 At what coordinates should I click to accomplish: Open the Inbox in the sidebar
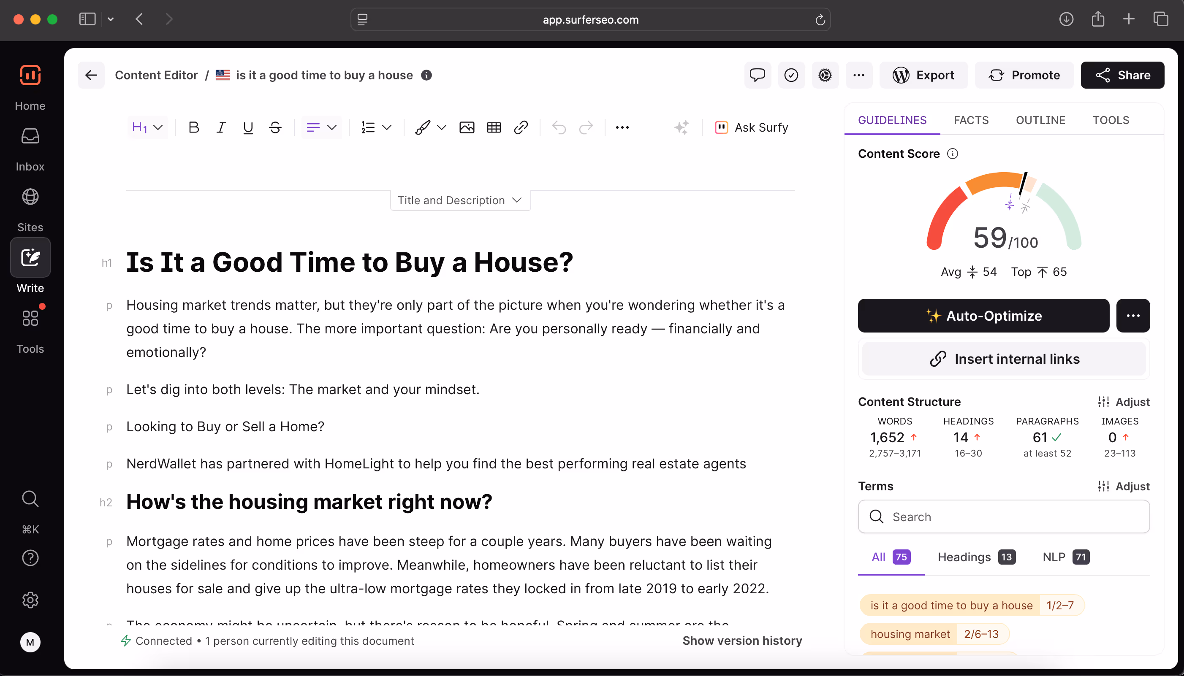point(30,149)
